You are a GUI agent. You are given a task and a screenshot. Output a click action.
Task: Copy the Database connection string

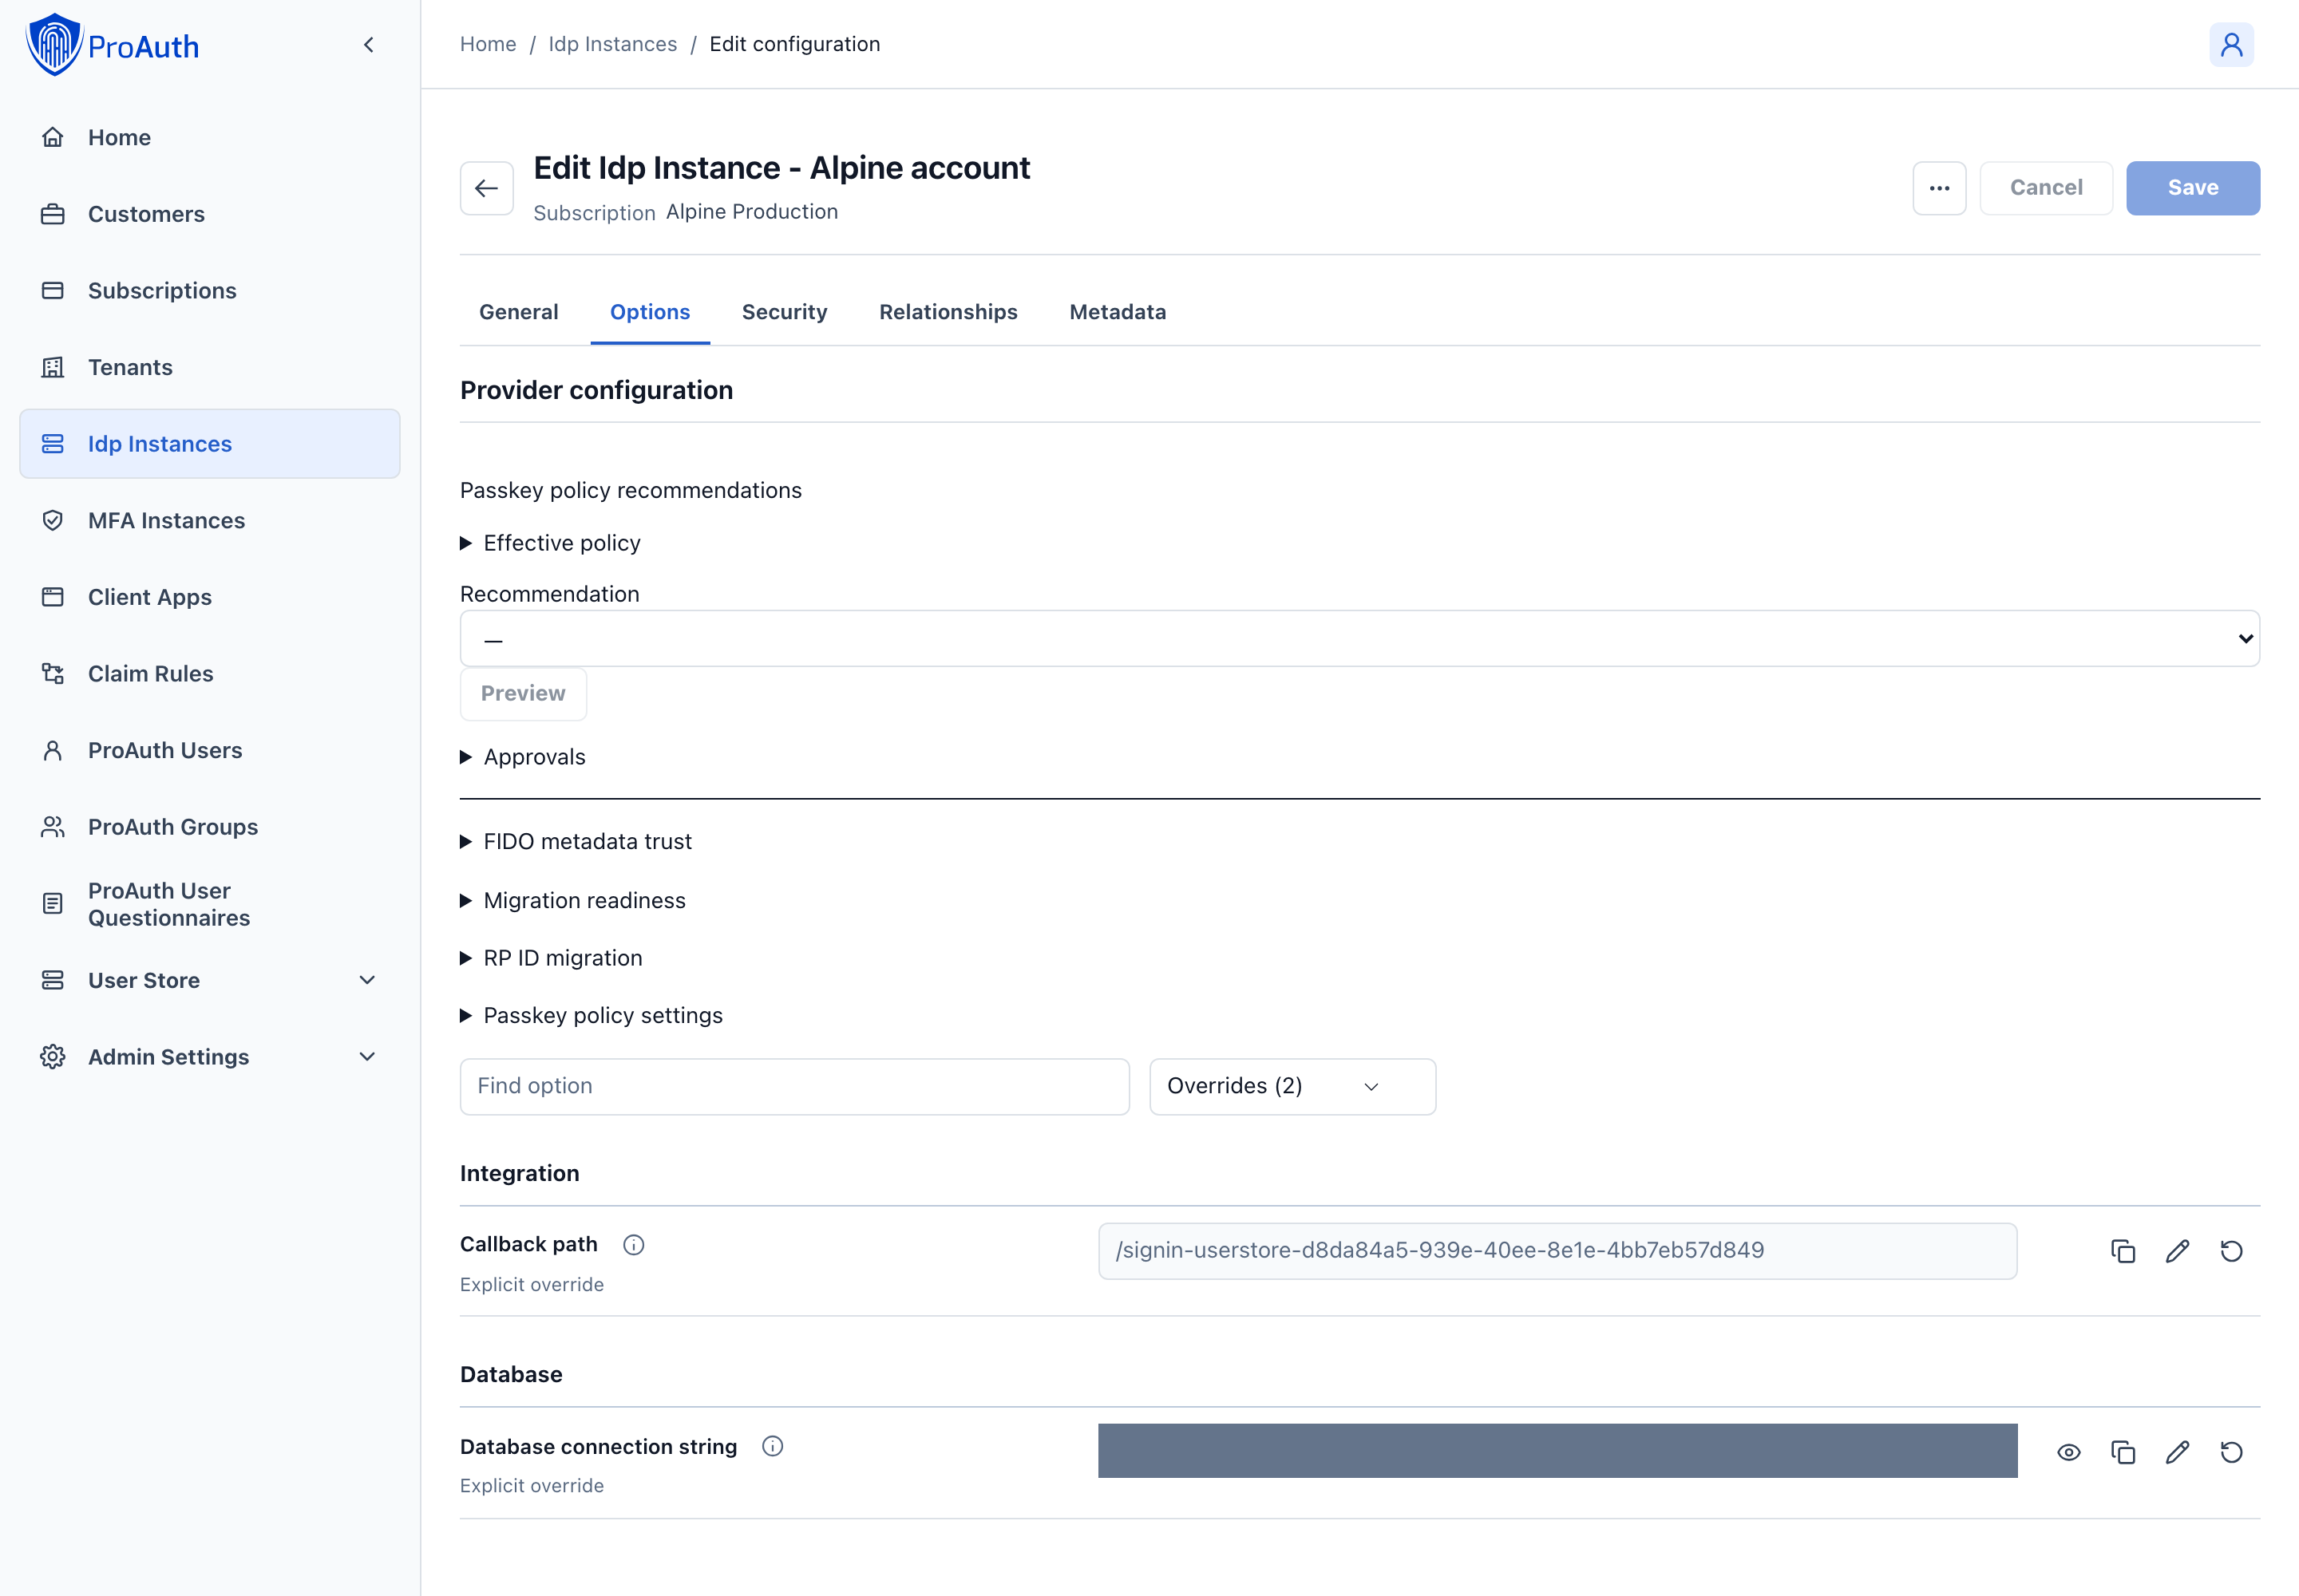click(x=2123, y=1452)
